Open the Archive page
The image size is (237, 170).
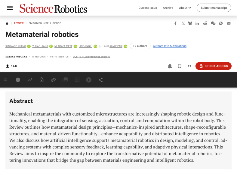(168, 8)
